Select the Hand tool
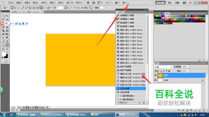209x117 pixels. [3, 49]
